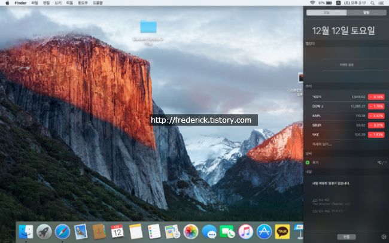Click the menu bar clock showing 오후 3:17
Screen dimensions: 389x243
pos(355,3)
